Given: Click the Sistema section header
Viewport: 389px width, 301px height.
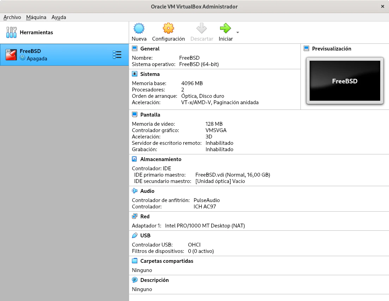Looking at the screenshot, I should pos(150,74).
